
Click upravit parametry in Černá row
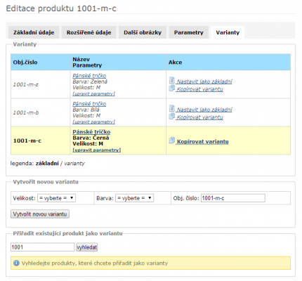[96, 150]
